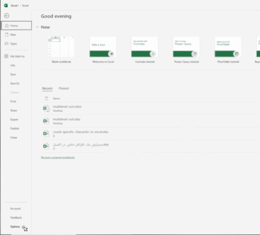Switch to the Recent tab
Image resolution: width=260 pixels, height=235 pixels.
pos(47,88)
